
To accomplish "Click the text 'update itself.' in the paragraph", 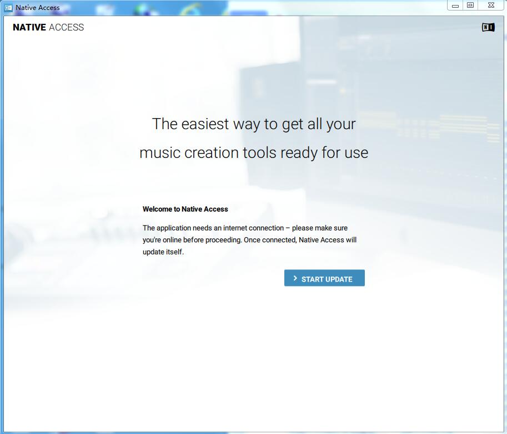I will 163,252.
